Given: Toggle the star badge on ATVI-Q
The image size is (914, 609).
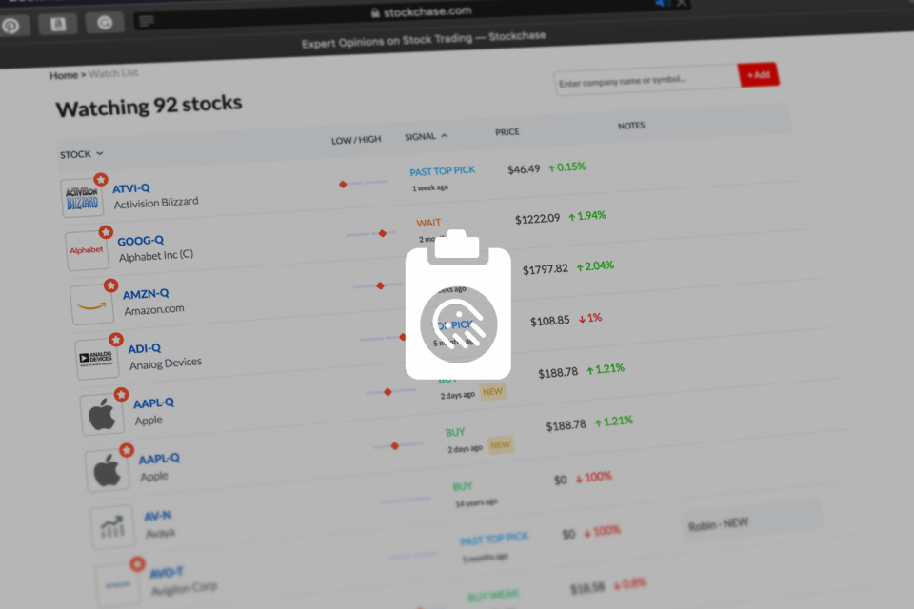Looking at the screenshot, I should pyautogui.click(x=100, y=179).
